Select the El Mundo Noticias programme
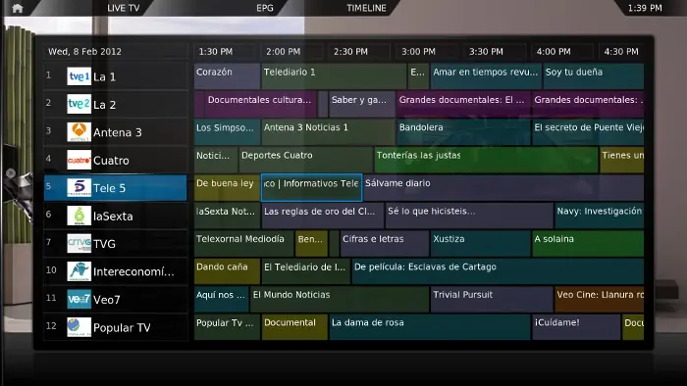 tap(340, 299)
